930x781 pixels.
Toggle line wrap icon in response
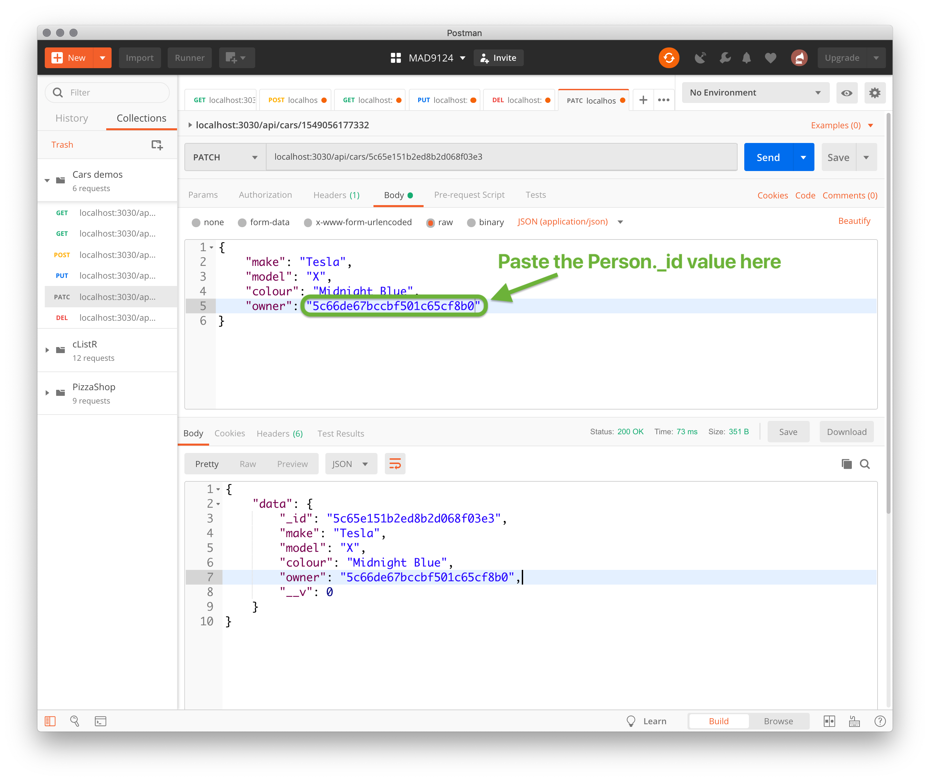point(395,464)
